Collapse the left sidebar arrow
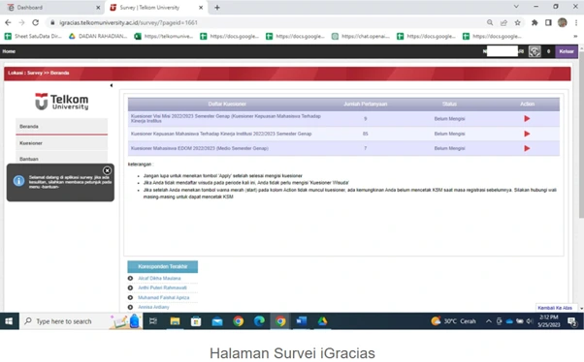This screenshot has height=362, width=584. click(111, 85)
